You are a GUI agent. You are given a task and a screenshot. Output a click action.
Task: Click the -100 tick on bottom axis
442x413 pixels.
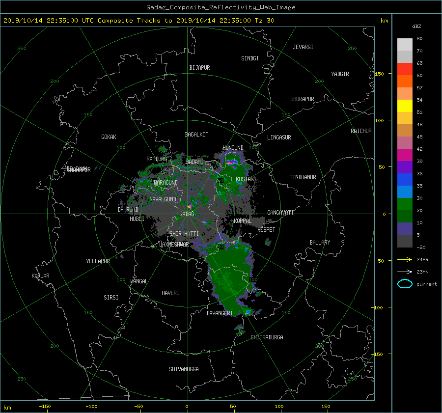(91, 406)
